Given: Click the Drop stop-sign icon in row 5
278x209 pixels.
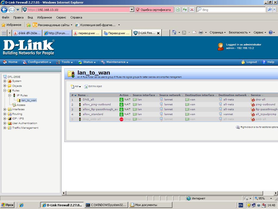Looking at the screenshot, I should point(121,119).
